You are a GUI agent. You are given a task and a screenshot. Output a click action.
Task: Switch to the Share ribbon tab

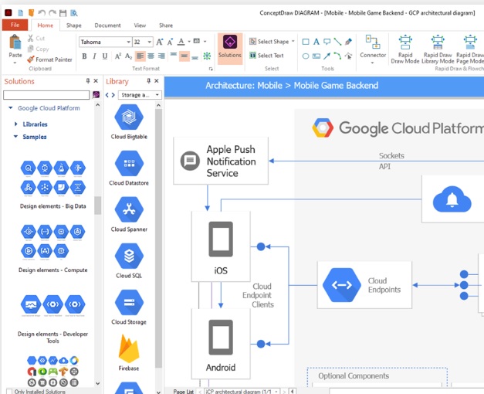click(x=166, y=25)
